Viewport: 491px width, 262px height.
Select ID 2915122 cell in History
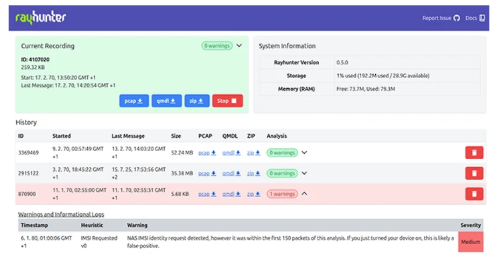pos(29,173)
